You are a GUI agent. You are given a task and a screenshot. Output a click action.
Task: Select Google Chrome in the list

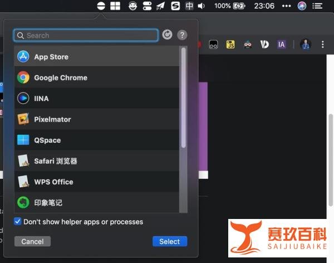97,77
